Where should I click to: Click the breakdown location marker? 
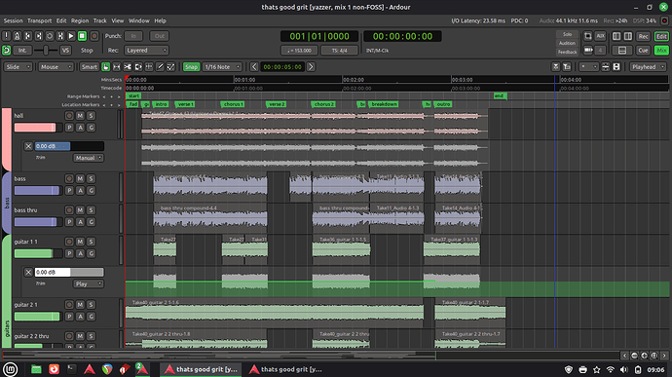click(x=384, y=104)
